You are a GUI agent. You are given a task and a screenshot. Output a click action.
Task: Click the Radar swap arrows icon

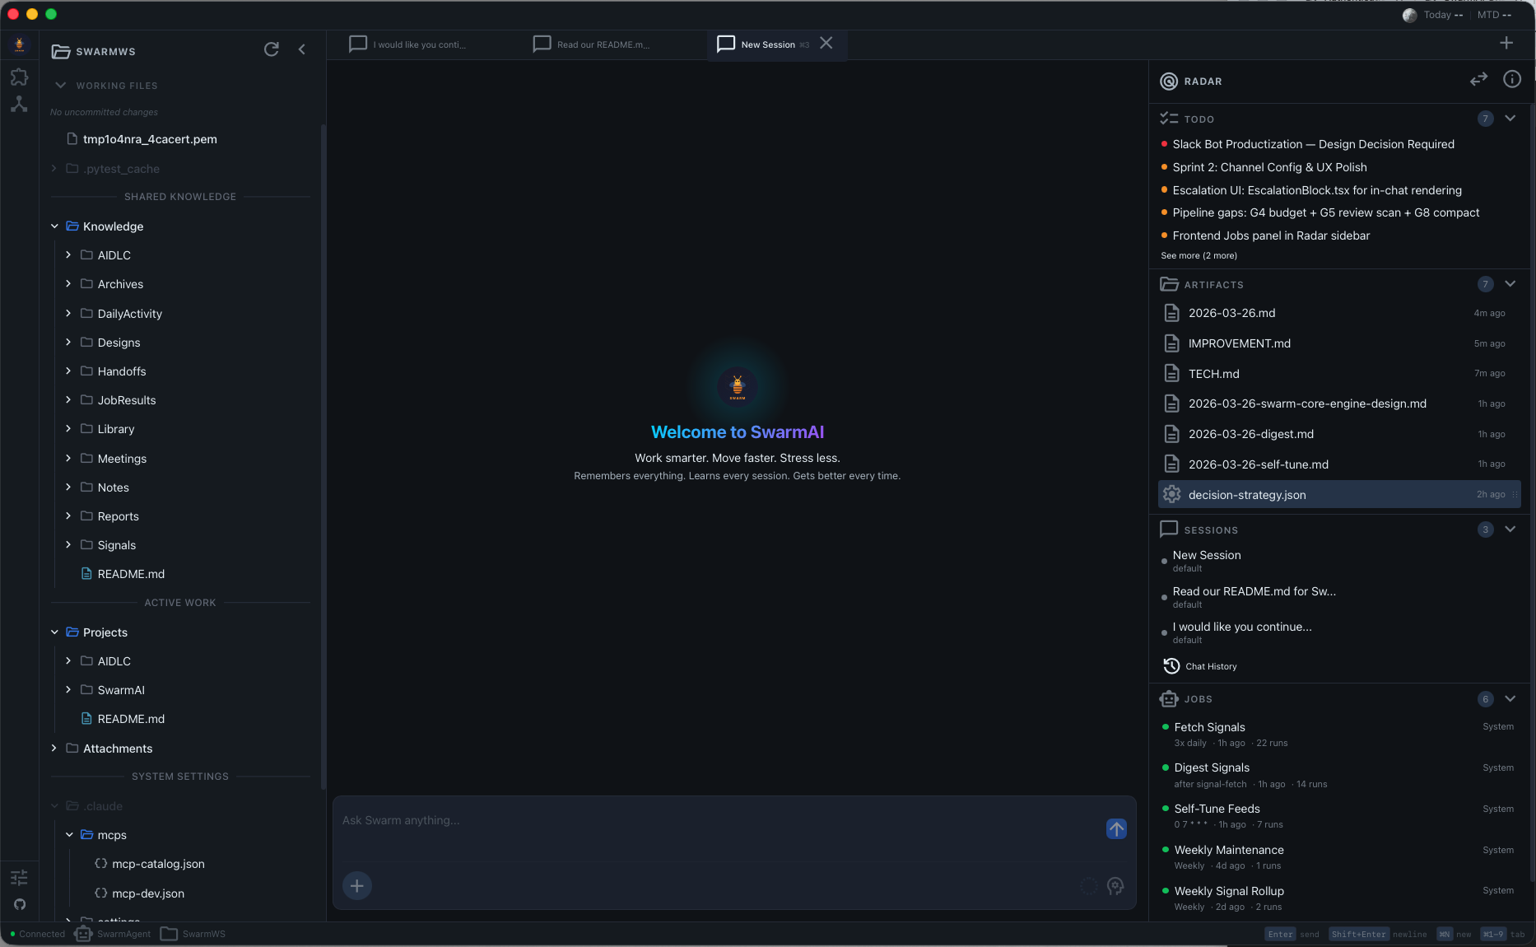[1478, 79]
